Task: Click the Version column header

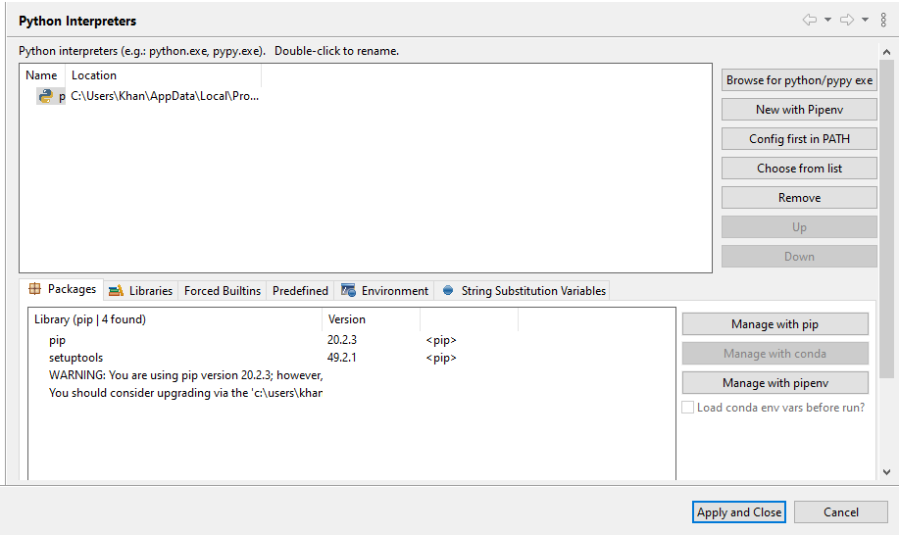Action: (371, 319)
